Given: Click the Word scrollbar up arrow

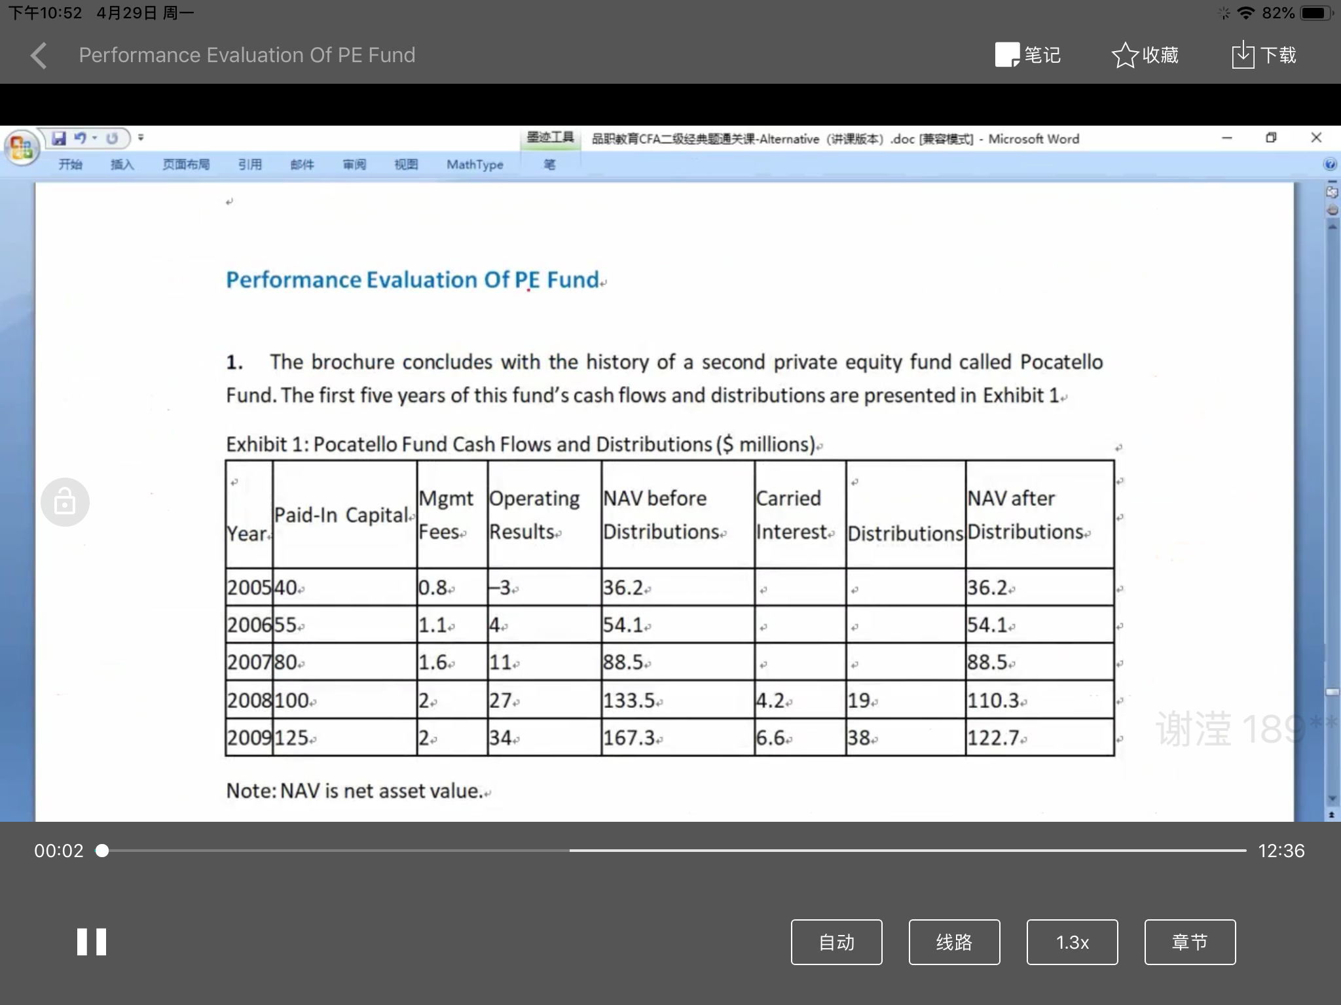Looking at the screenshot, I should (1332, 227).
